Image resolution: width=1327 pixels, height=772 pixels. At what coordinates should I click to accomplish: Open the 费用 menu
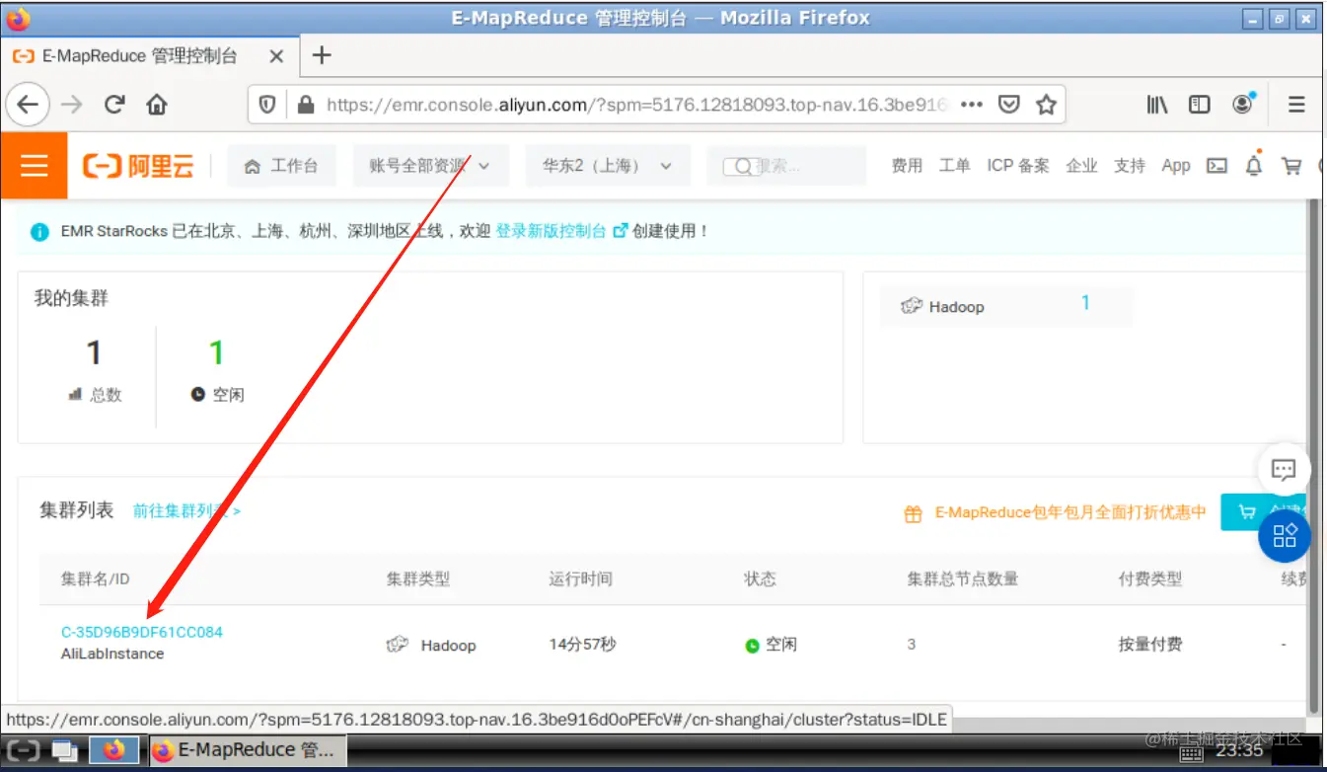[x=907, y=166]
